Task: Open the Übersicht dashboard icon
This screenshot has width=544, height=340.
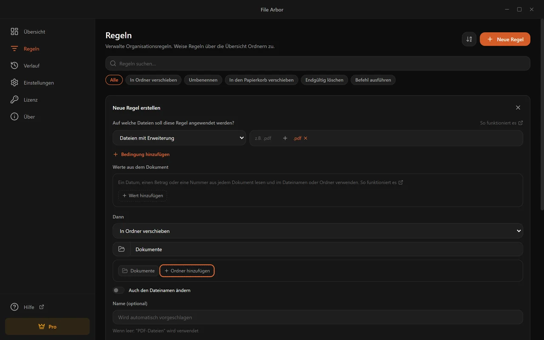Action: (14, 31)
